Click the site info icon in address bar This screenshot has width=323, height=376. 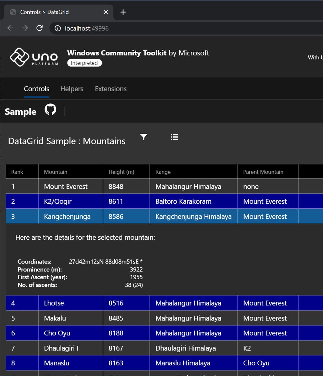coord(57,28)
